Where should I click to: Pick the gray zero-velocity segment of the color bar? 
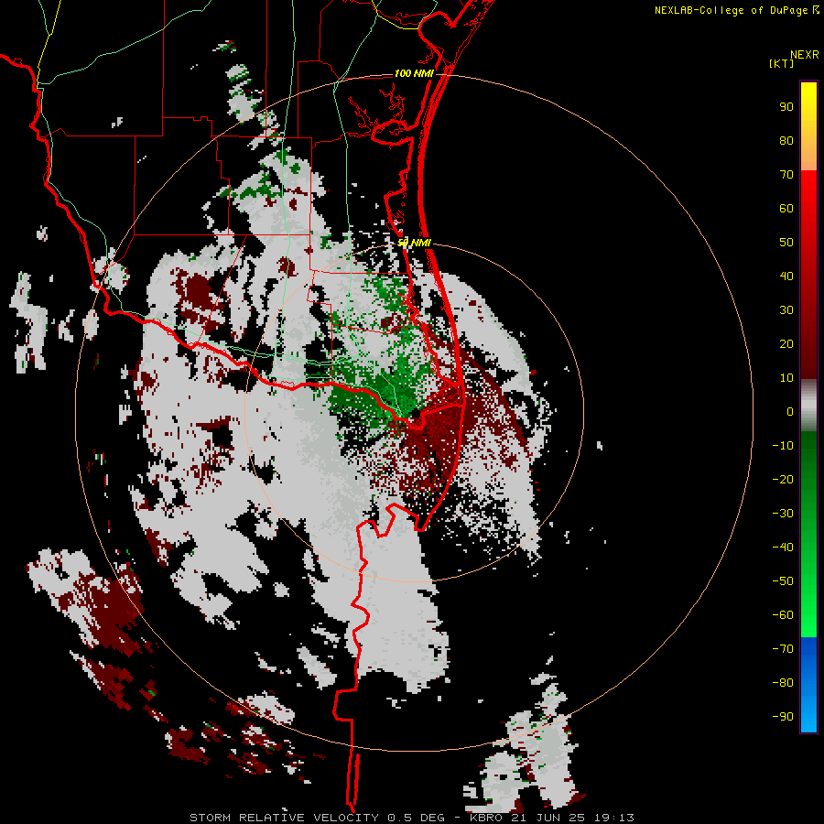pyautogui.click(x=808, y=406)
